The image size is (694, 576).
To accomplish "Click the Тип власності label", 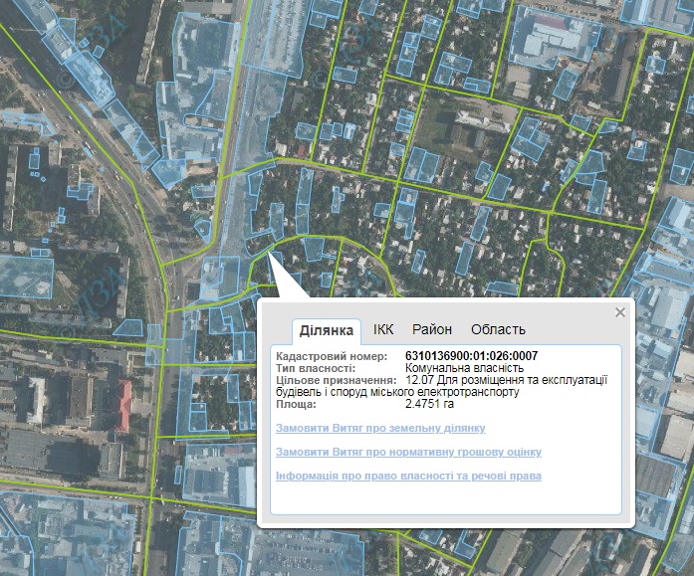I will [316, 368].
